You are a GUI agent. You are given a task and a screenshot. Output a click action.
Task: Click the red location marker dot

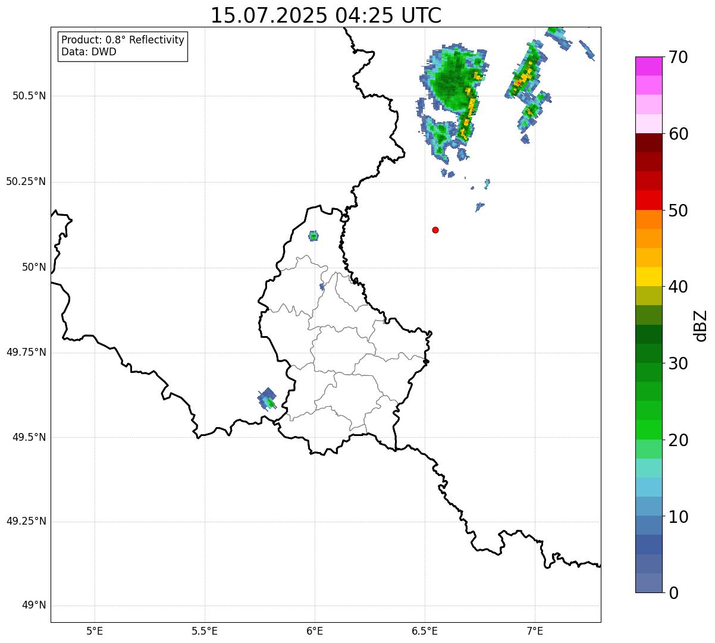pyautogui.click(x=435, y=230)
